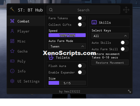Open the Combat tab
Viewport: 140px width, 106px height.
pos(26,21)
